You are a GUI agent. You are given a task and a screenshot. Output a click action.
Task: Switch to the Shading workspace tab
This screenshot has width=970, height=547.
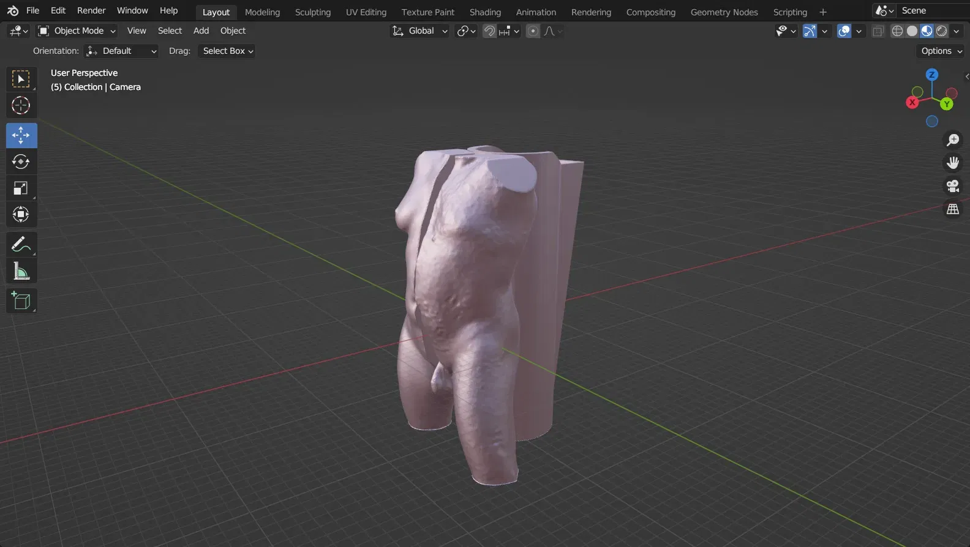pos(485,12)
